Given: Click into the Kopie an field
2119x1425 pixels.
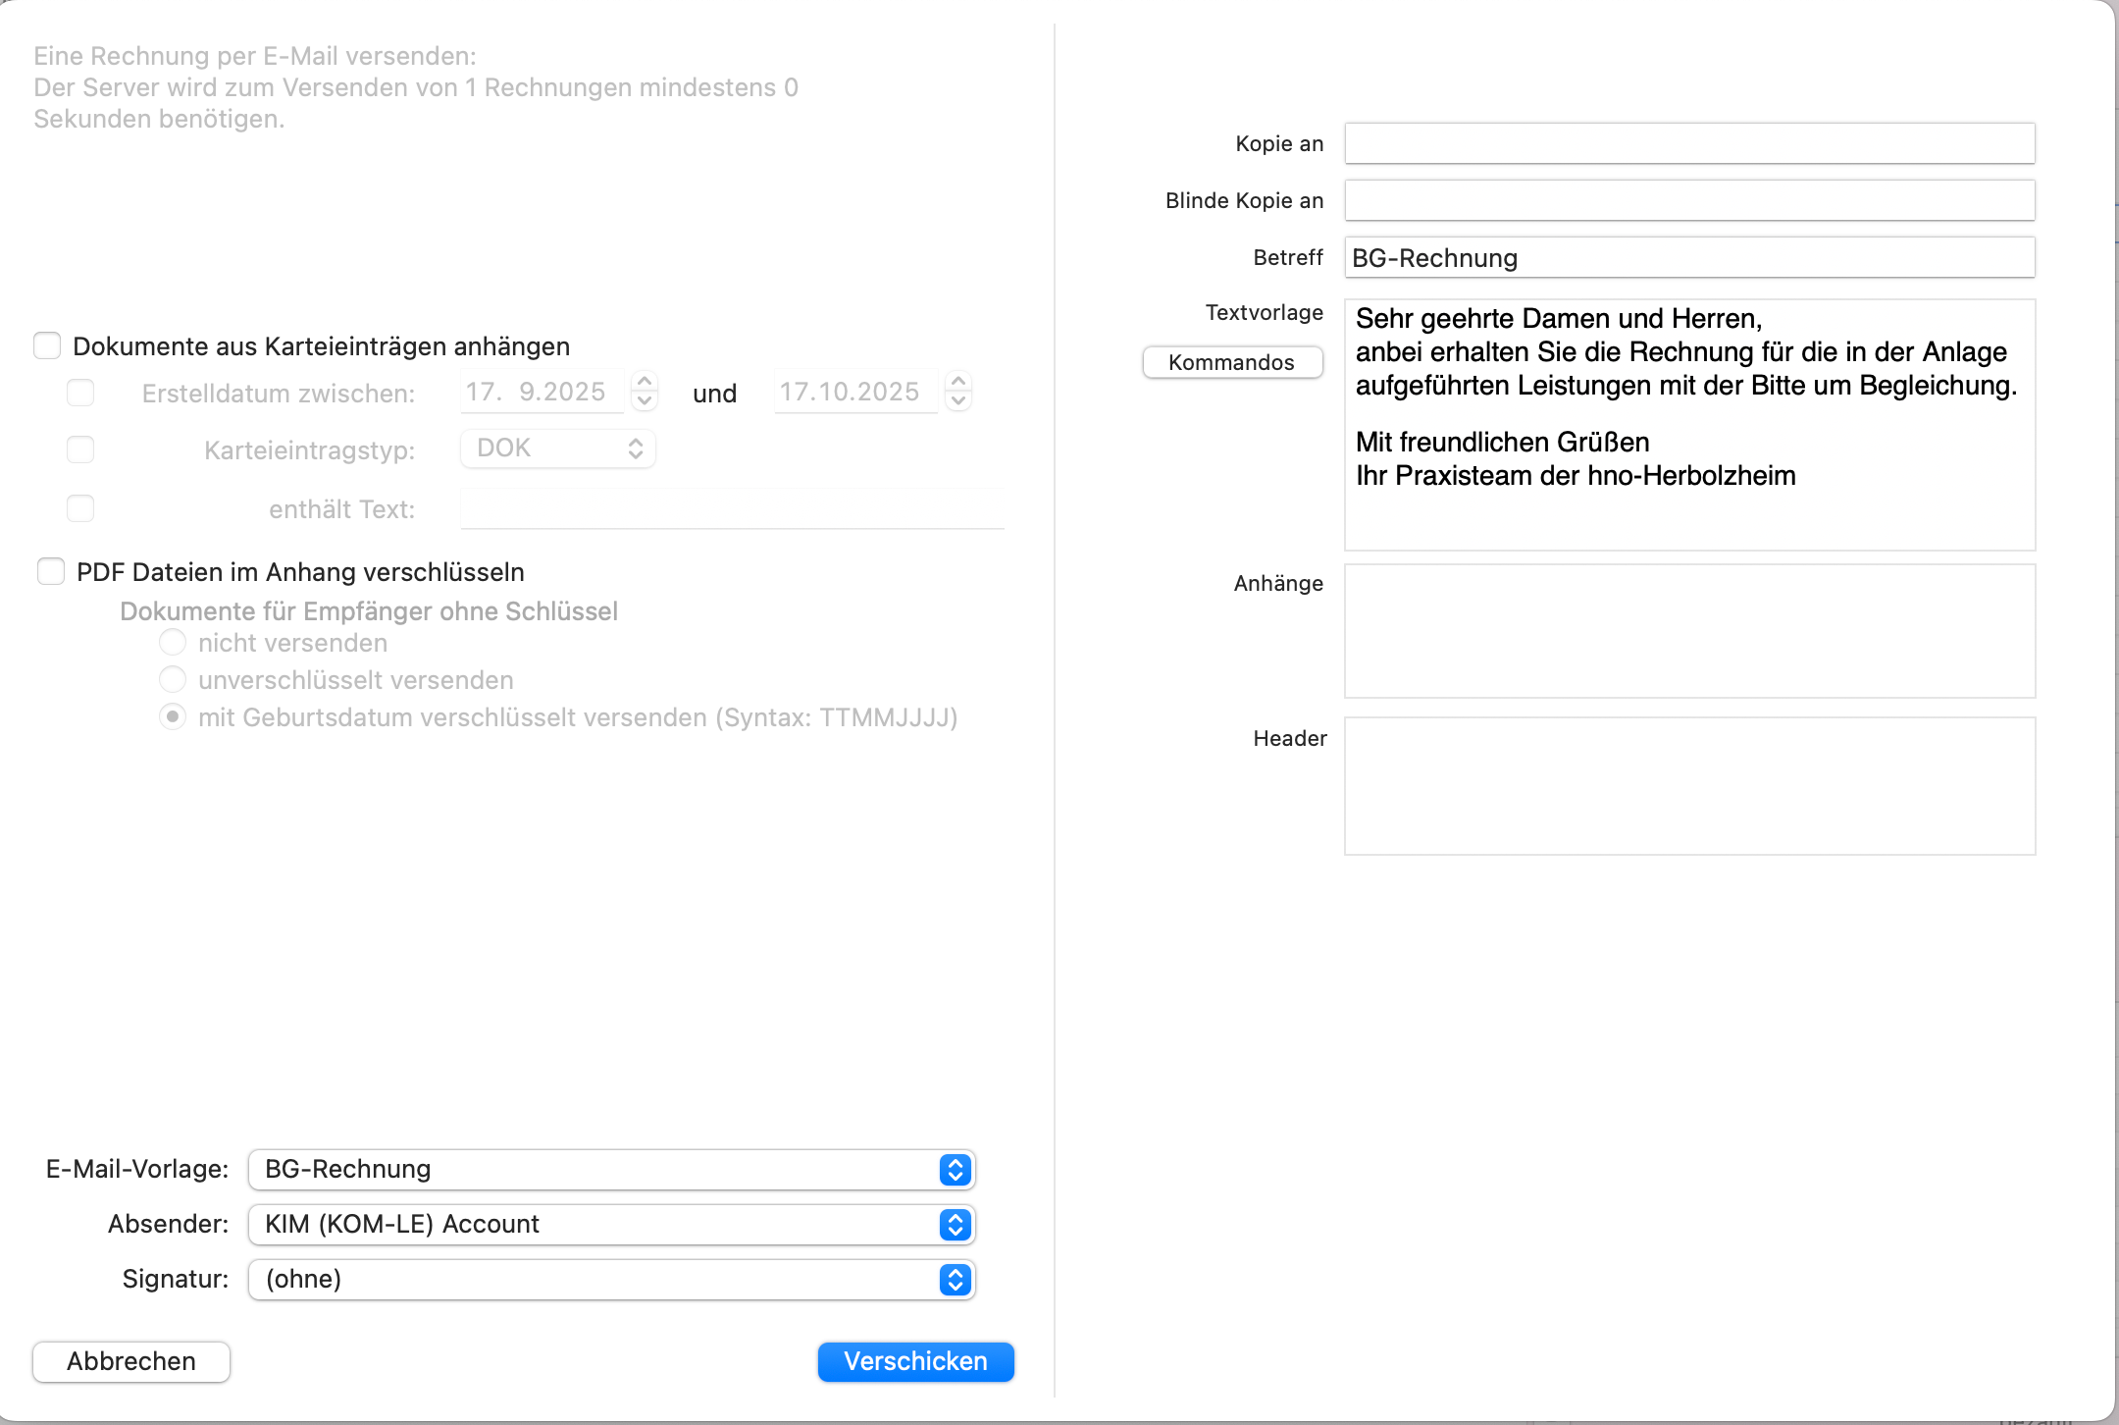Looking at the screenshot, I should [1689, 143].
